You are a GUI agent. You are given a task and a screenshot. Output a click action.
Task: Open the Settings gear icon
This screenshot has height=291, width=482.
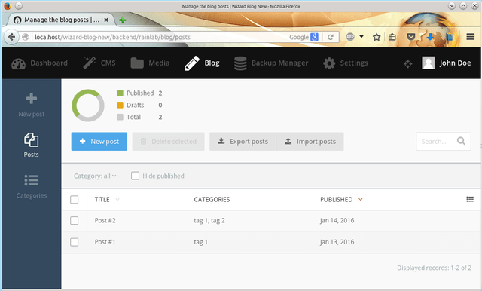(x=329, y=63)
